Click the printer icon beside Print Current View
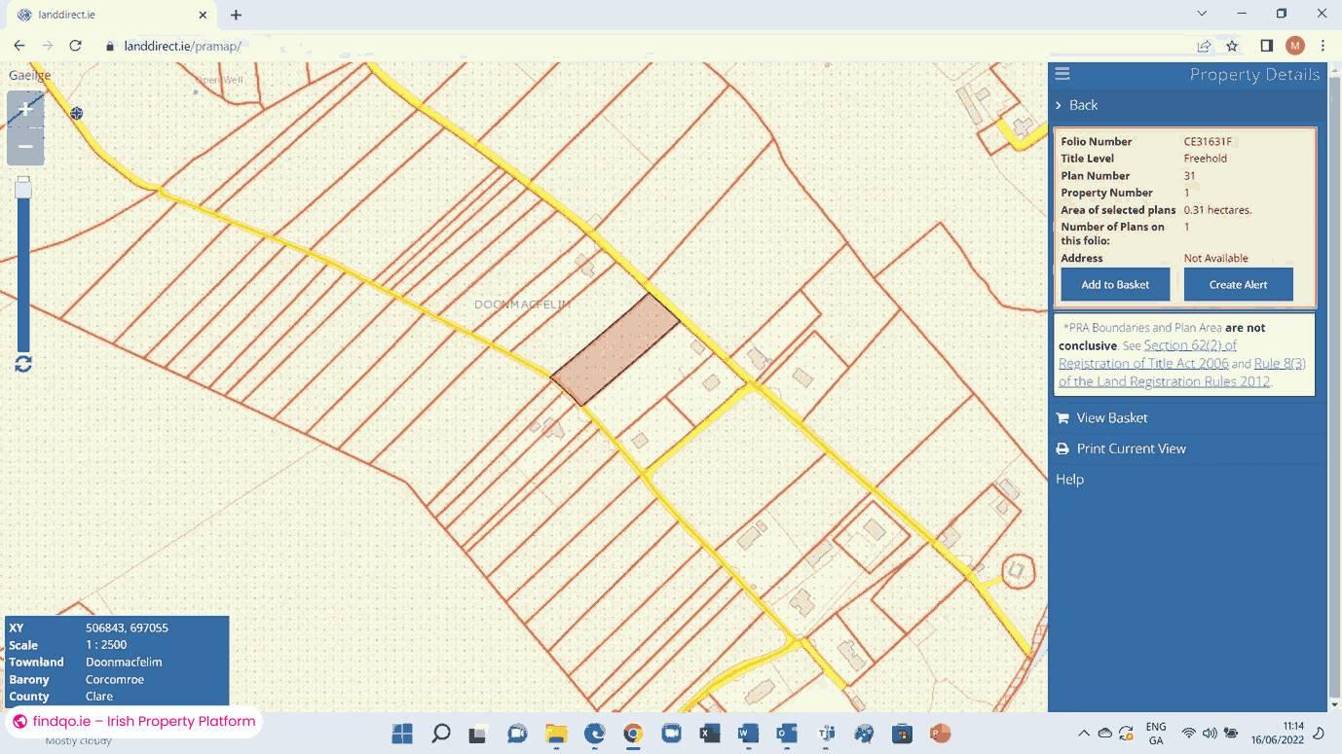The width and height of the screenshot is (1342, 754). [1062, 449]
